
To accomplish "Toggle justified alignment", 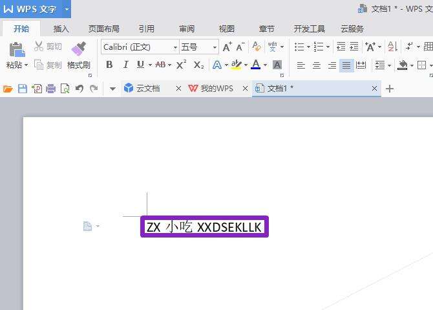I will 346,65.
